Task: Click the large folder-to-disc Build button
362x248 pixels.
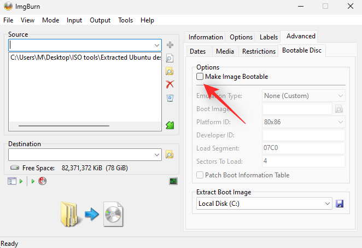Action: click(x=92, y=214)
